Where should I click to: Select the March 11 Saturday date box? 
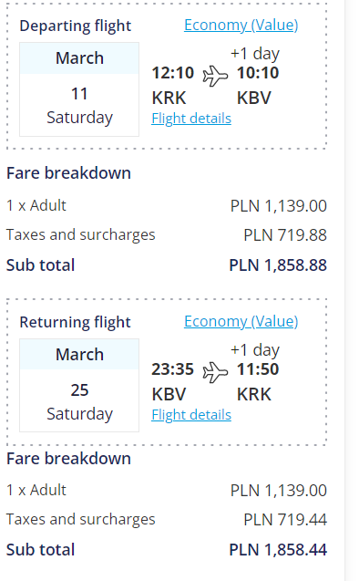(79, 89)
